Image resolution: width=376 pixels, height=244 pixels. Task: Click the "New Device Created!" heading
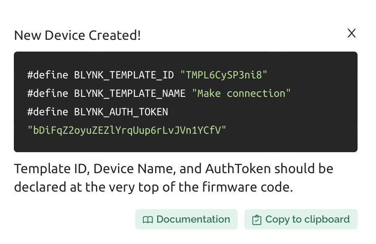click(x=78, y=35)
